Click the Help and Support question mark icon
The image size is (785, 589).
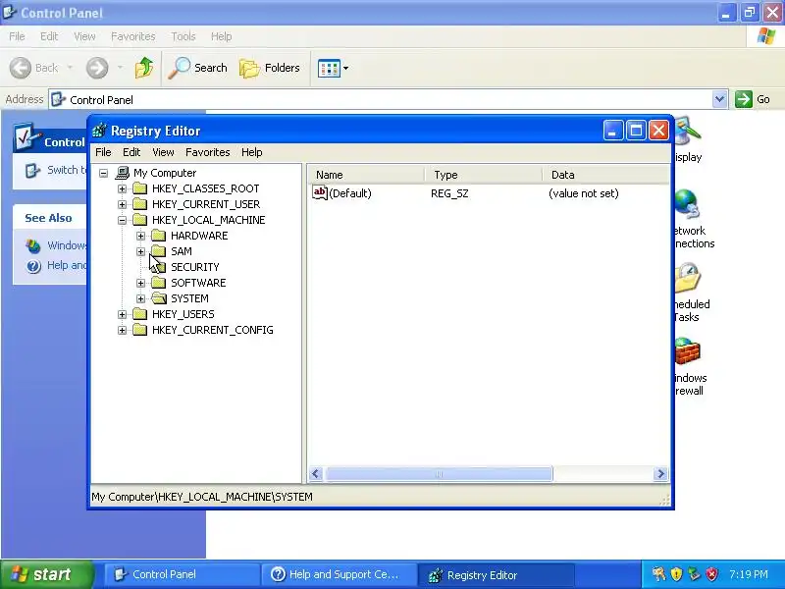point(34,266)
